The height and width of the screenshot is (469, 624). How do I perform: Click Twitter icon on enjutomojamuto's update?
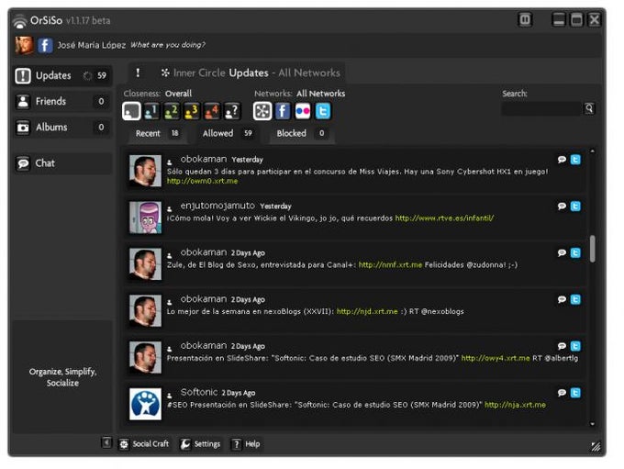click(x=575, y=207)
